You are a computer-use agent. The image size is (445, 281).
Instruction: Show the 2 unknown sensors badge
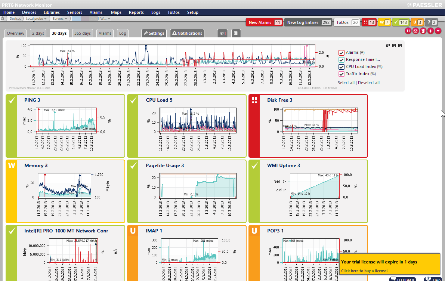tap(432, 22)
